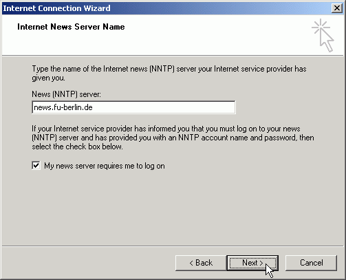
Task: Click the Next button
Action: pyautogui.click(x=252, y=263)
